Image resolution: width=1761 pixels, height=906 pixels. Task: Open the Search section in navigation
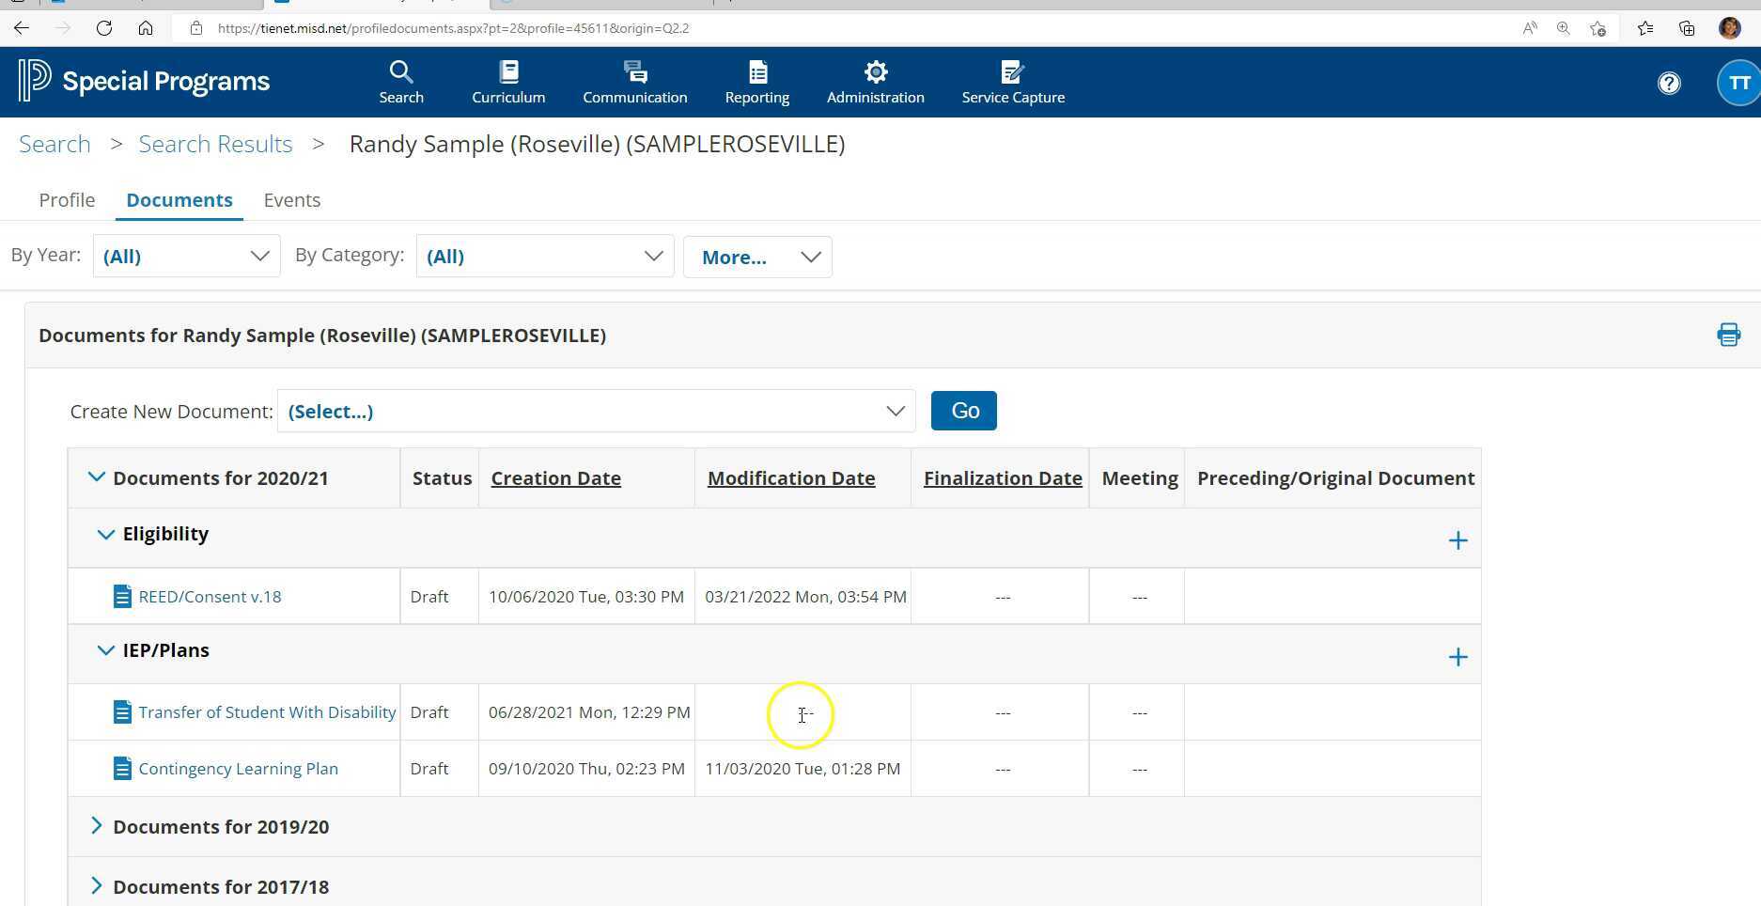(401, 82)
